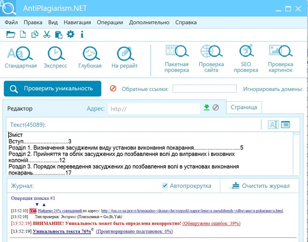Start Экспресс check mode
This screenshot has width=308, height=242.
(55, 57)
